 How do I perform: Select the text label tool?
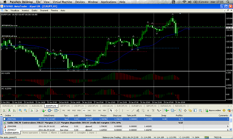pyautogui.click(x=153, y=110)
